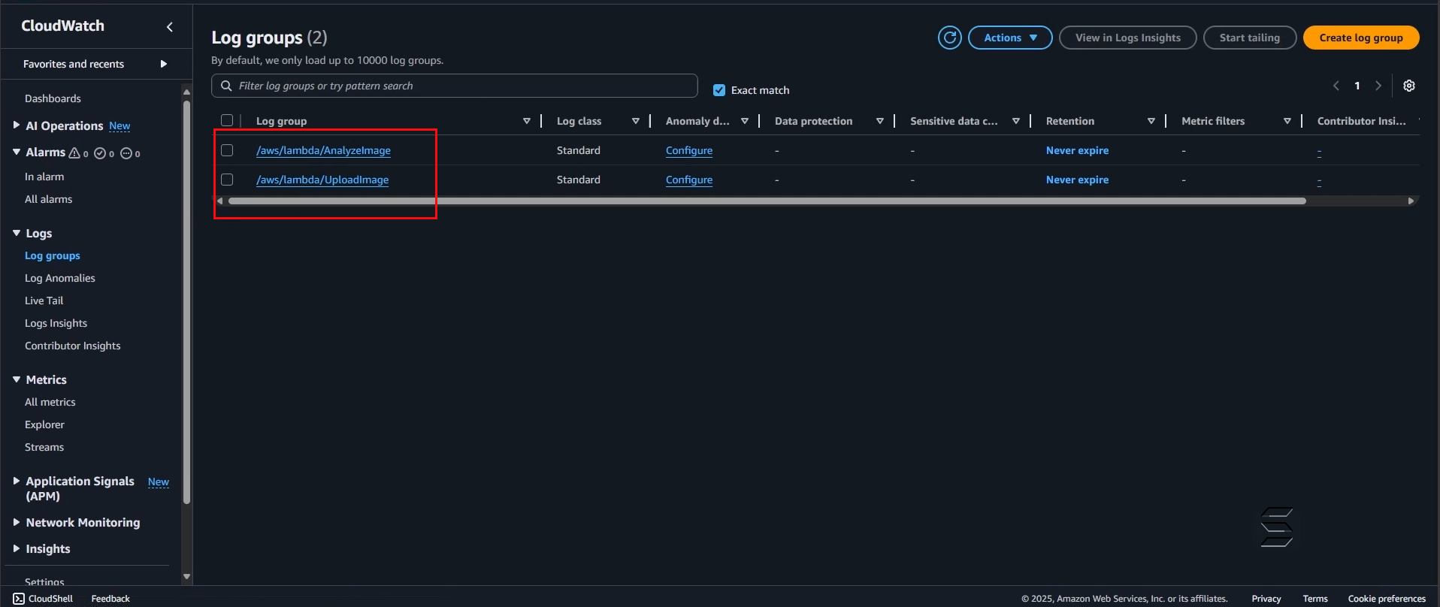Open Explorer in the sidebar
1440x607 pixels.
(x=44, y=424)
